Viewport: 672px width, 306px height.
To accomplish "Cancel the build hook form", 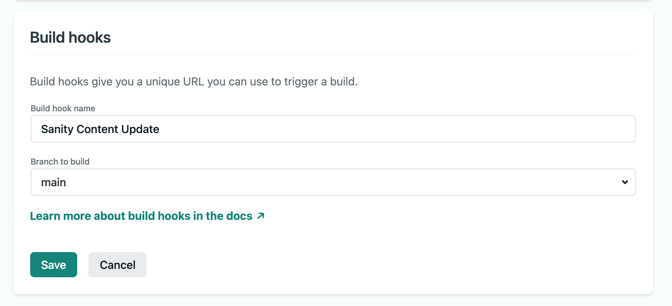I will [x=117, y=265].
